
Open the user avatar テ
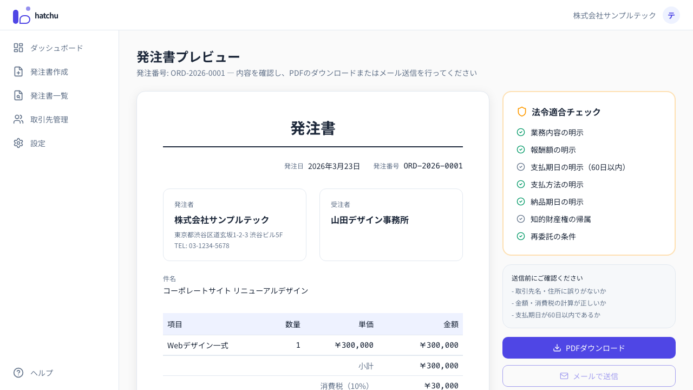click(671, 15)
